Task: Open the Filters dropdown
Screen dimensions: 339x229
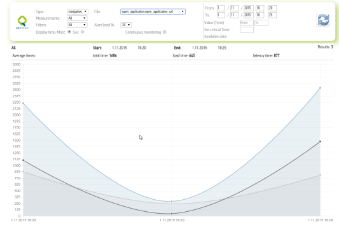Action: [77, 25]
